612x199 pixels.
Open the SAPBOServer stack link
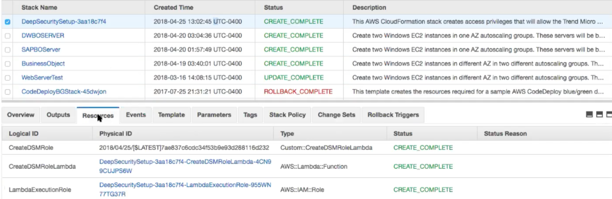tap(41, 49)
